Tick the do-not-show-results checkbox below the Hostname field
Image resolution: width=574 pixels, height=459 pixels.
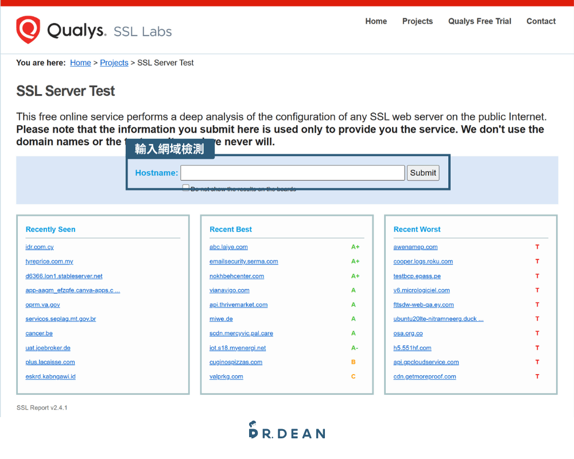(185, 188)
